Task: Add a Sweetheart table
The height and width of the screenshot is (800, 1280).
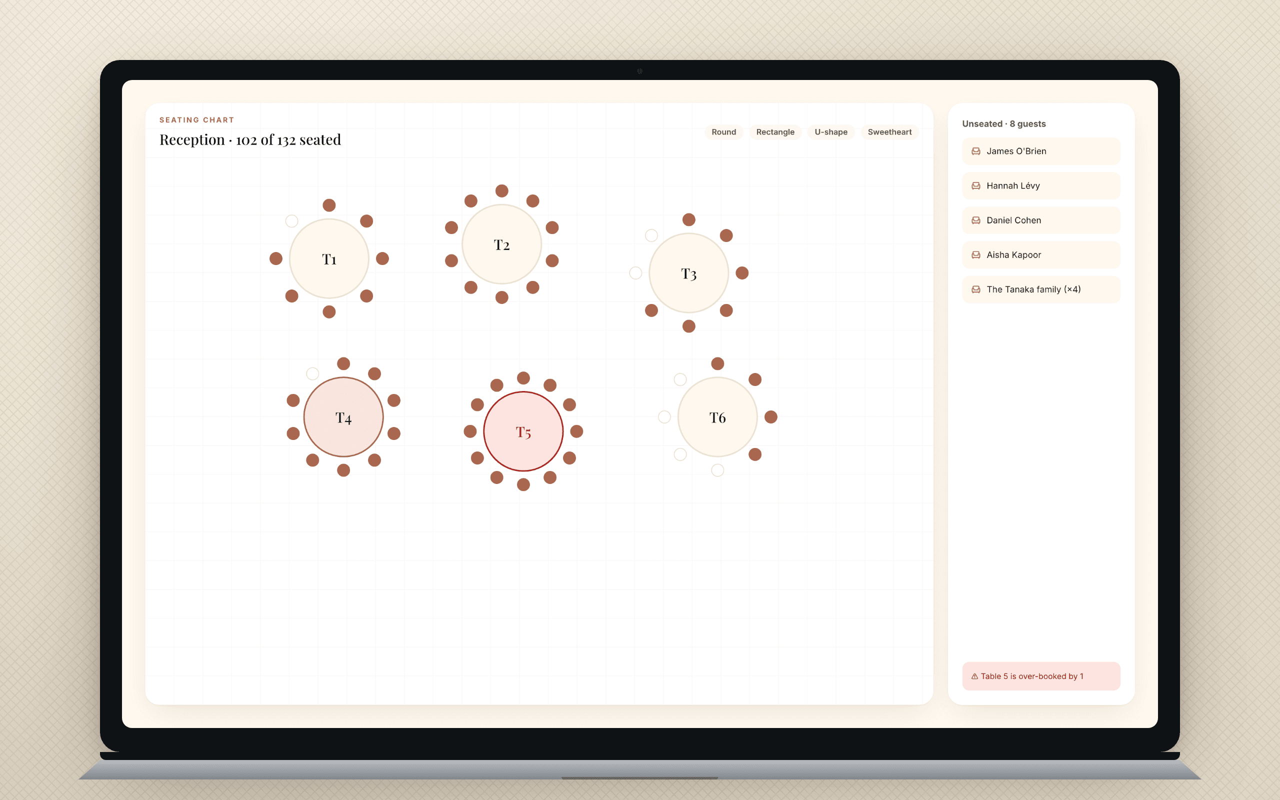Action: pos(889,131)
